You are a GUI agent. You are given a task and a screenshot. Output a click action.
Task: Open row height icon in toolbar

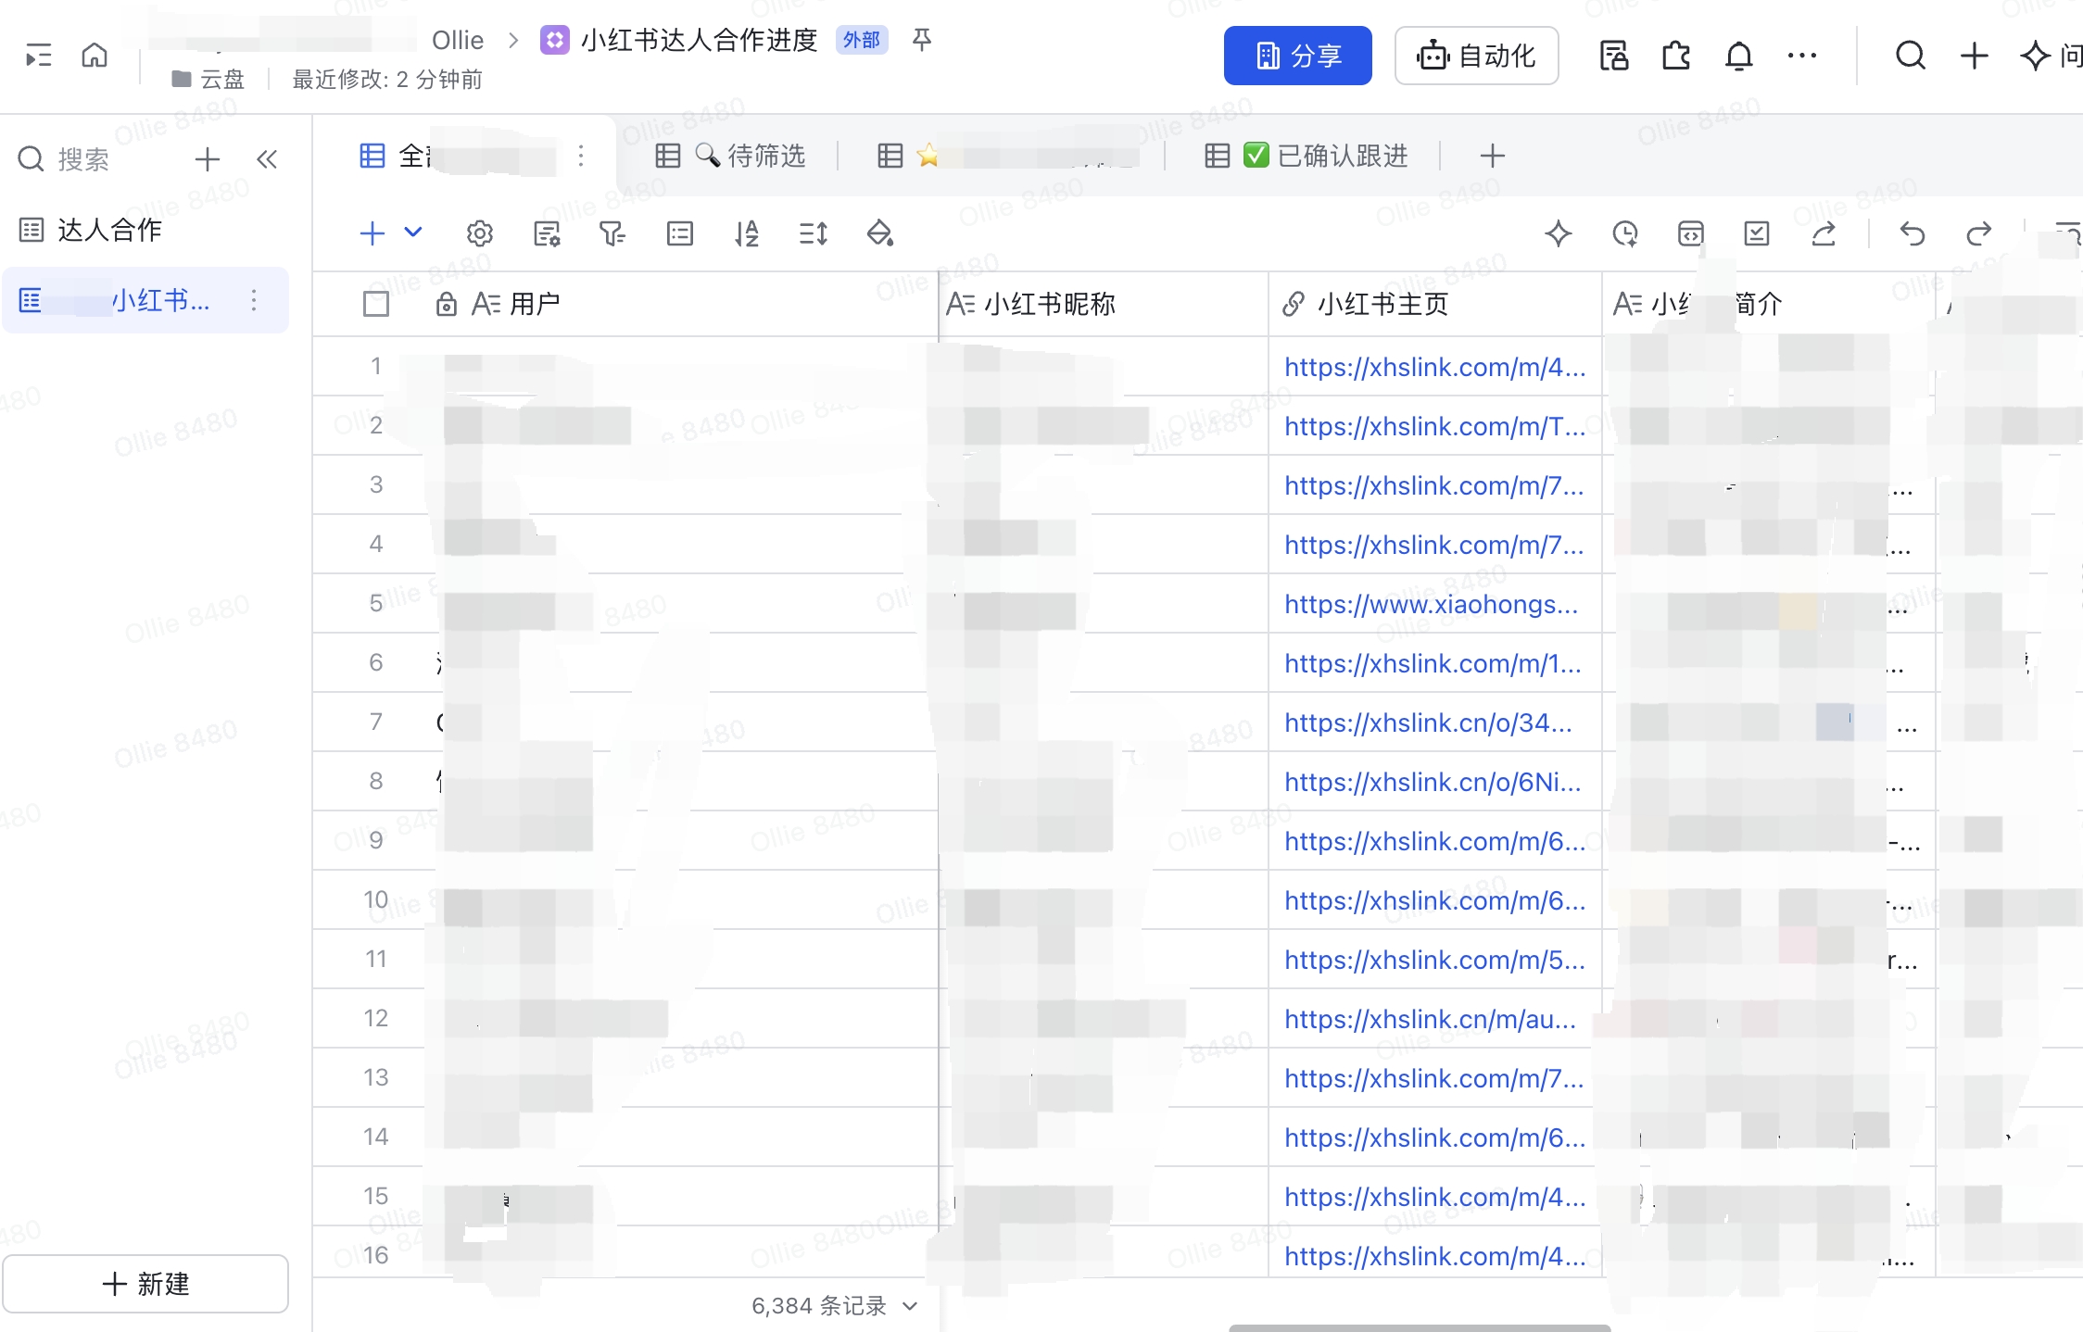814,233
